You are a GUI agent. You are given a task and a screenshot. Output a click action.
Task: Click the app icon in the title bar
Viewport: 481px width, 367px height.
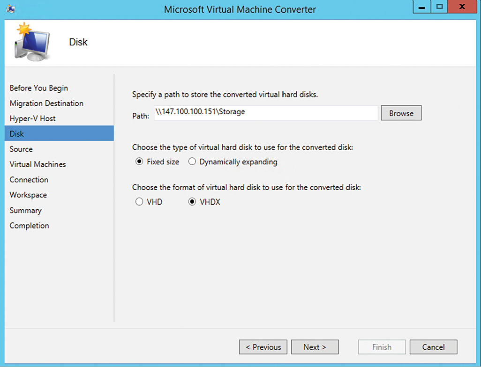pos(11,9)
